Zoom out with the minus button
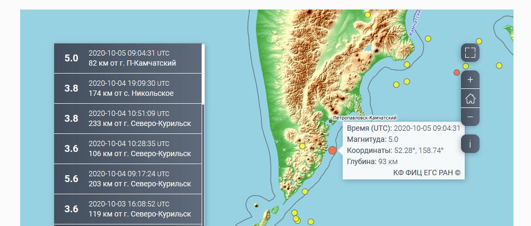 (470, 117)
